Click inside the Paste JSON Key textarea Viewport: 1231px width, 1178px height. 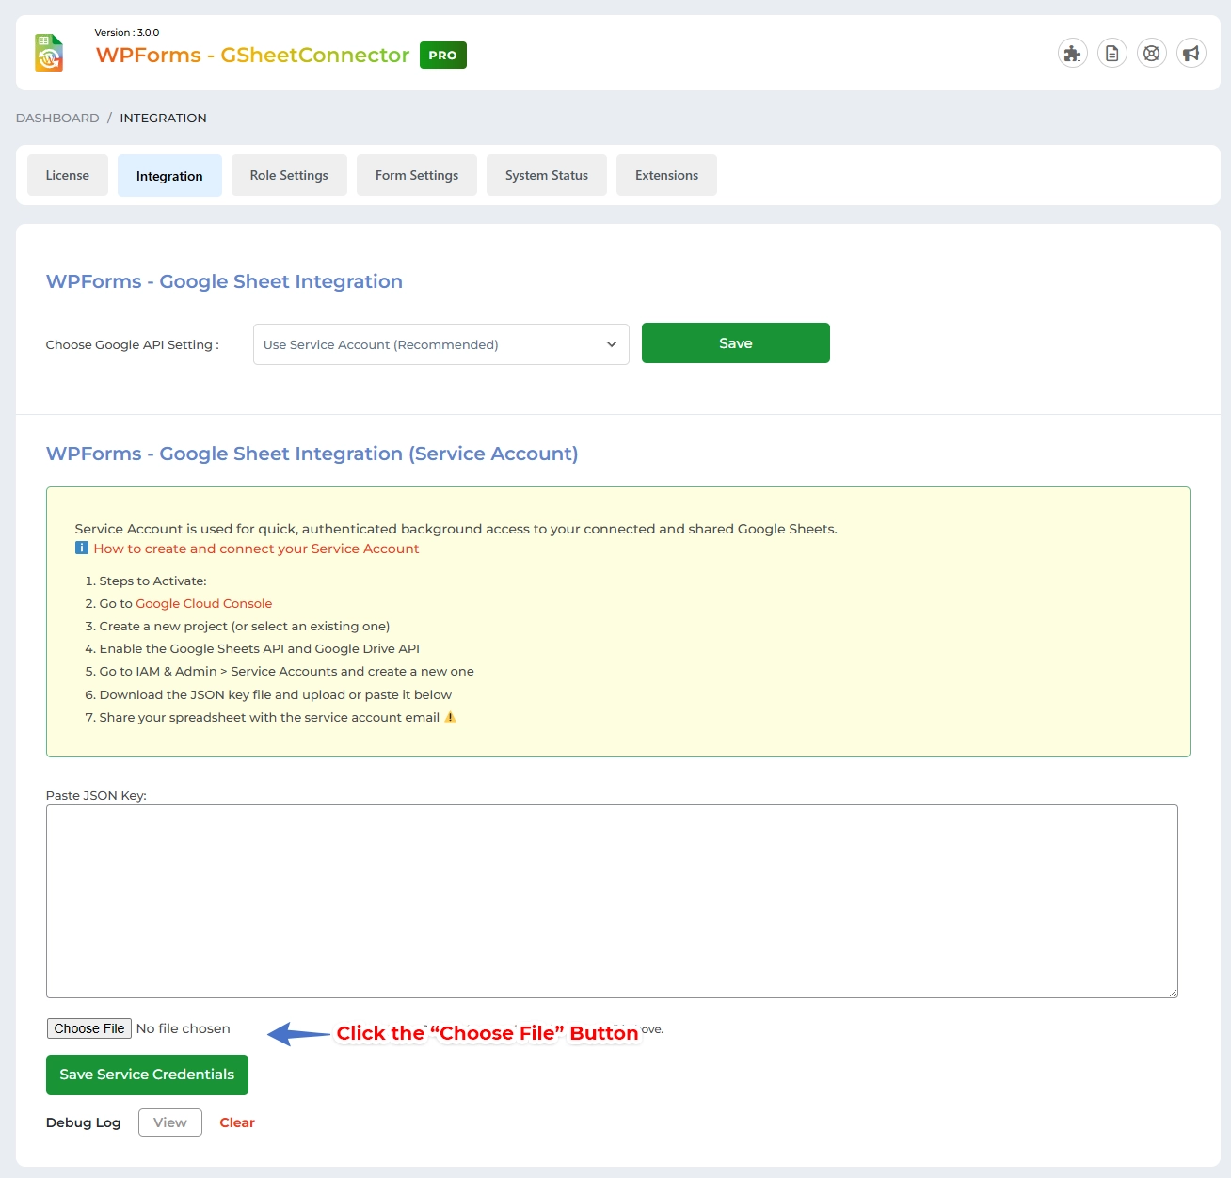pyautogui.click(x=612, y=900)
